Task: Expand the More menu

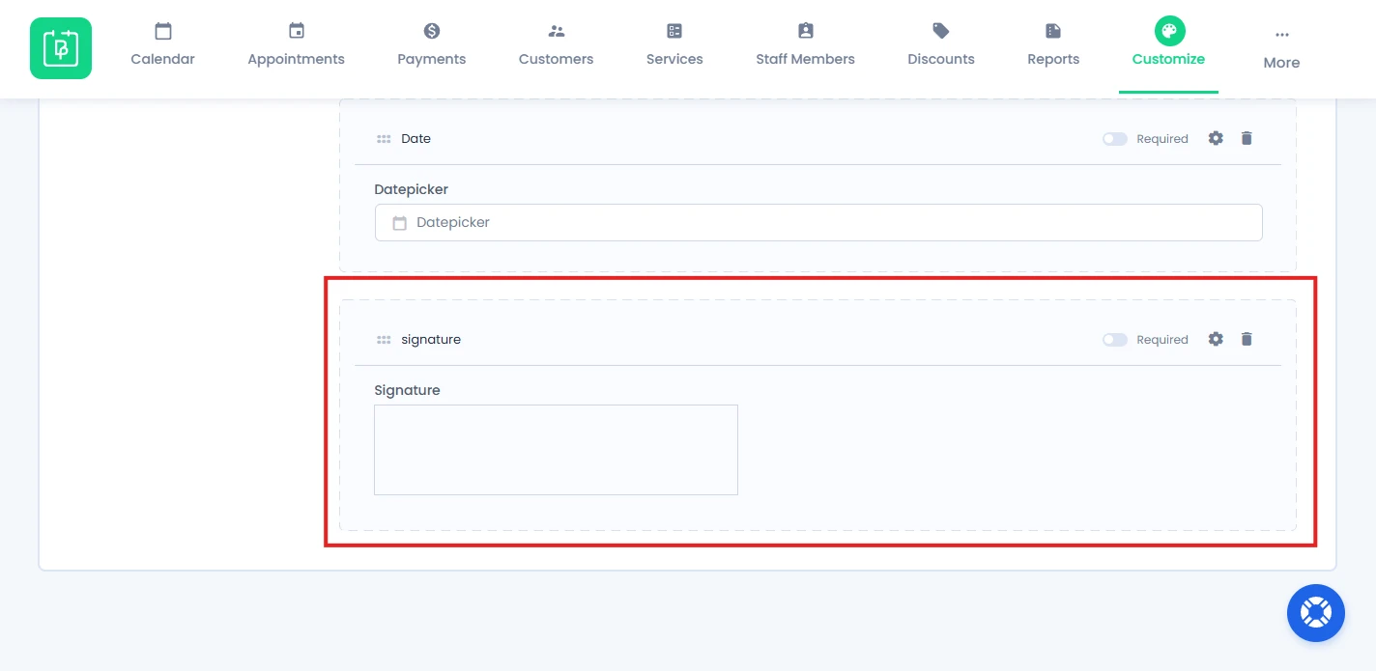Action: [x=1281, y=49]
